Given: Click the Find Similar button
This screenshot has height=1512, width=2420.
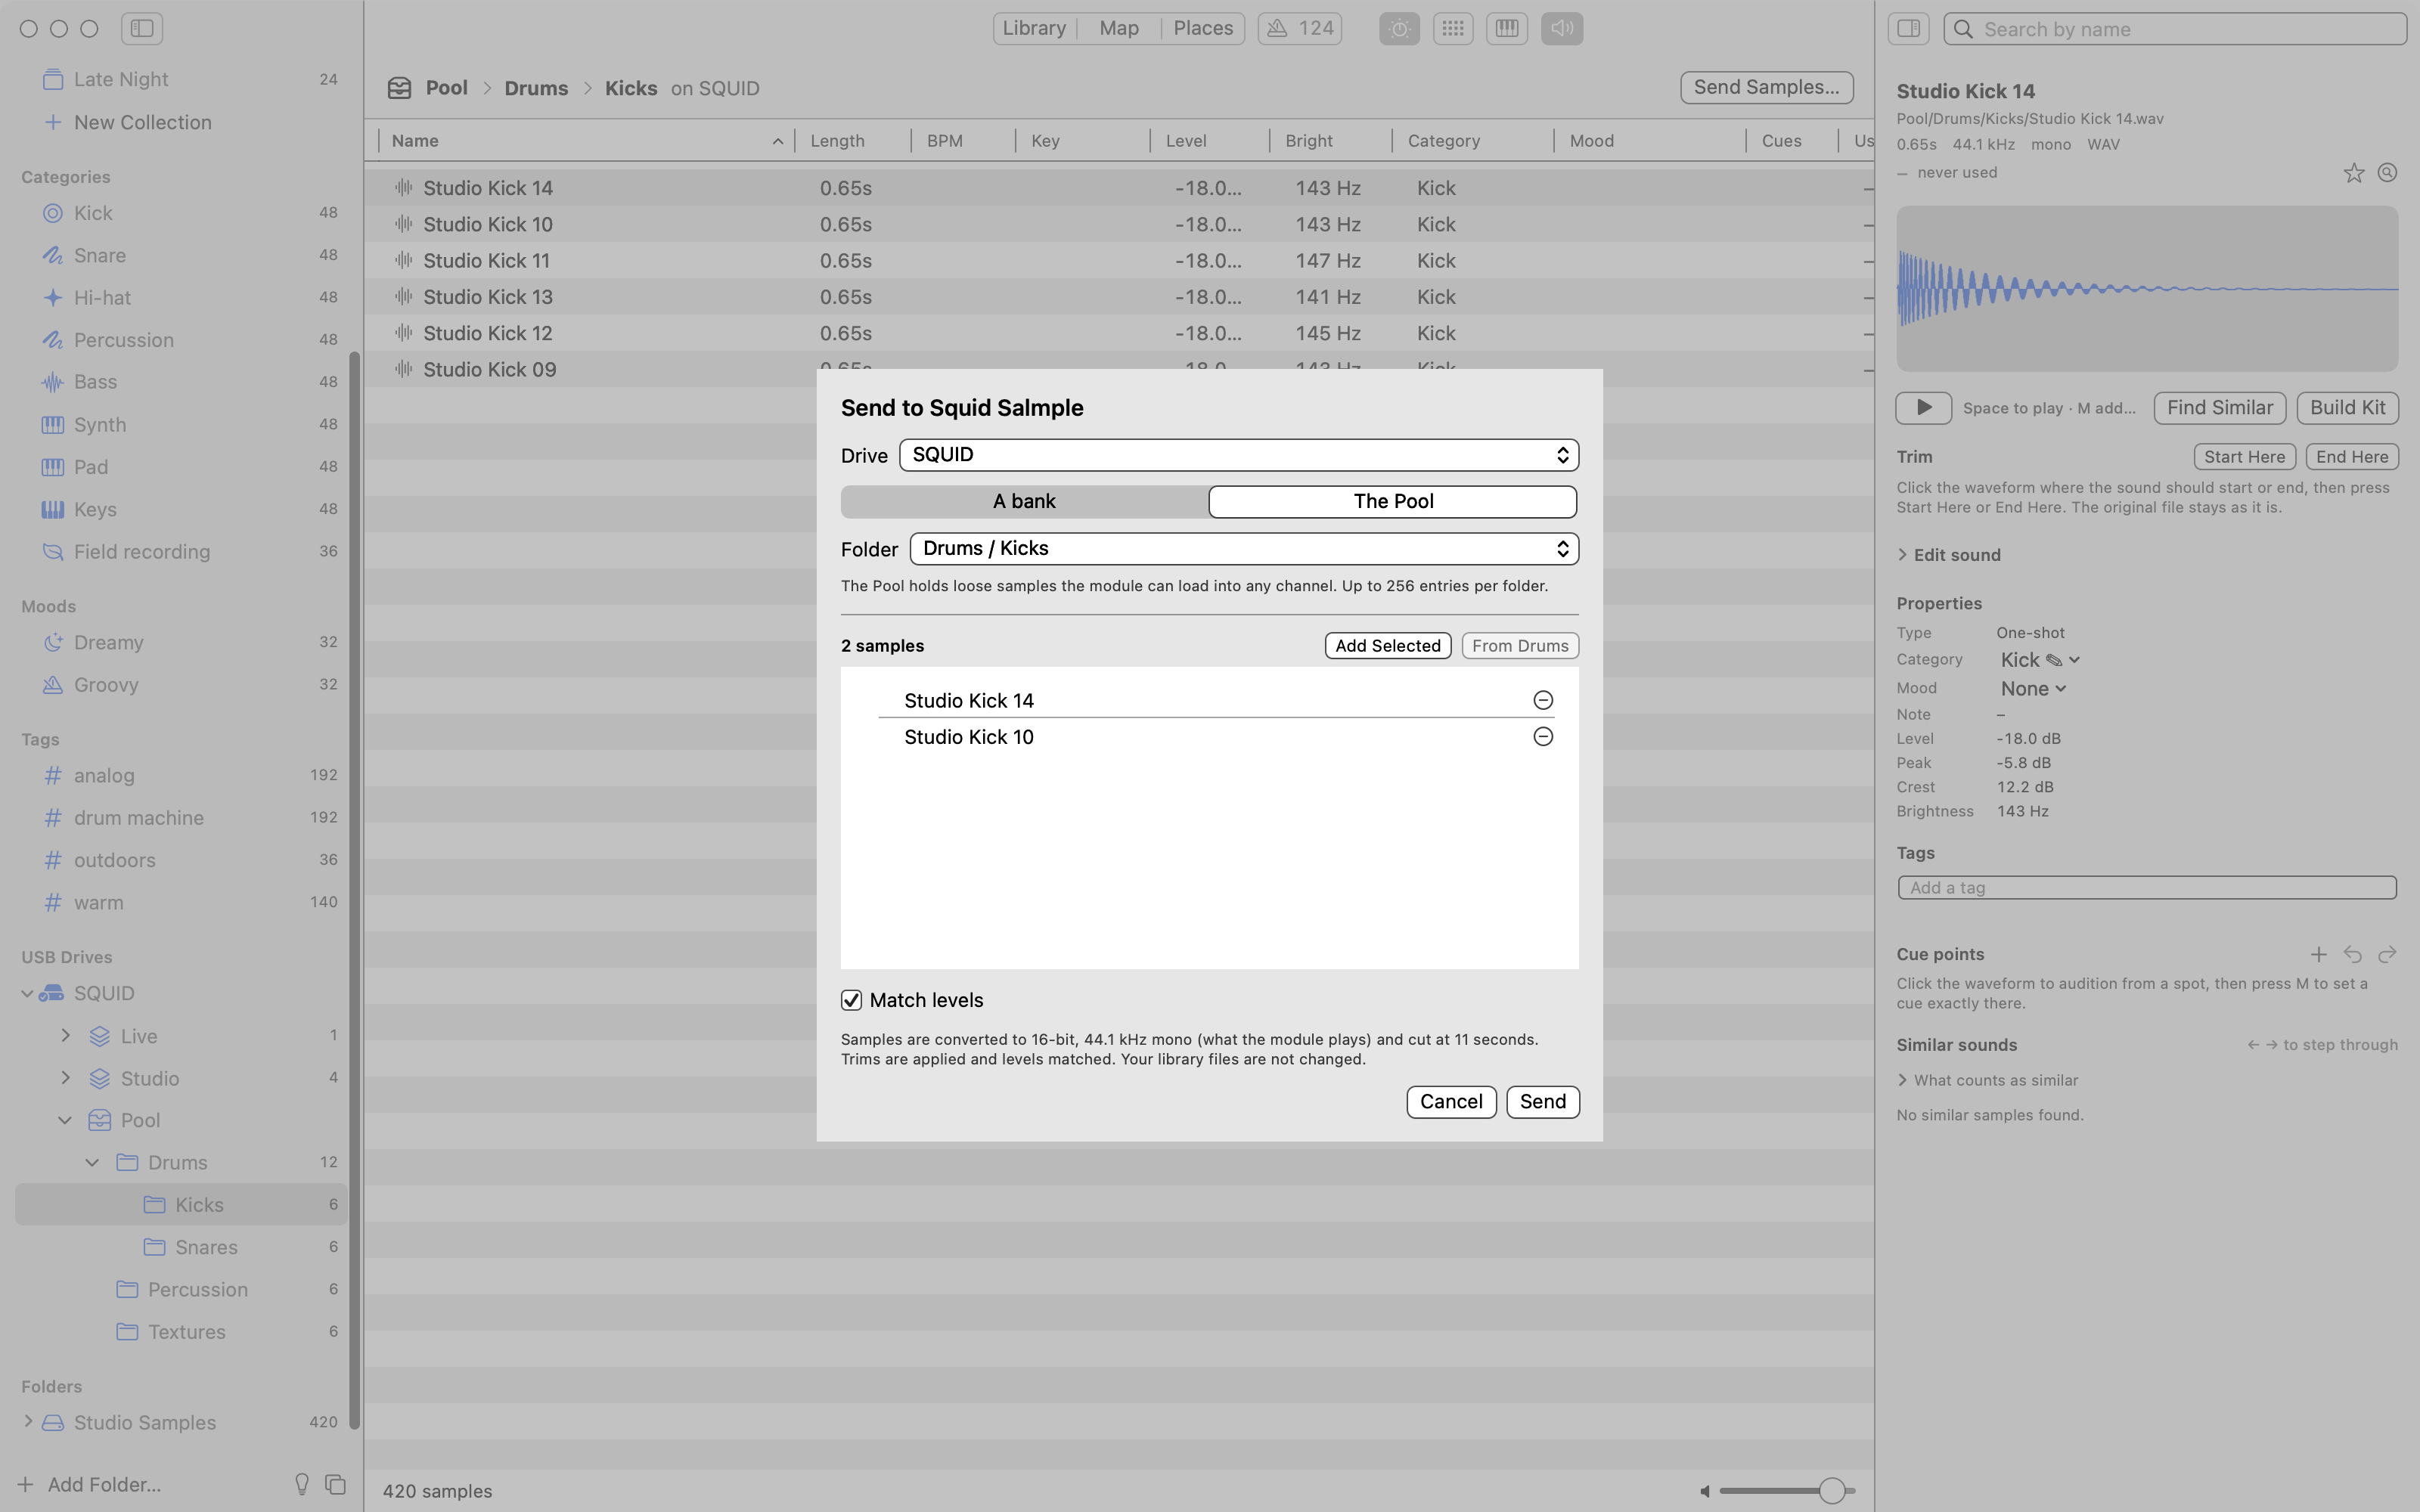Looking at the screenshot, I should coord(2220,408).
